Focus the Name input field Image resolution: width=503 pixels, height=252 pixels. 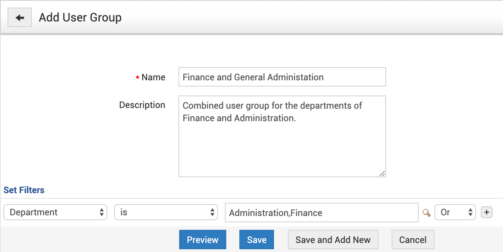coord(282,77)
